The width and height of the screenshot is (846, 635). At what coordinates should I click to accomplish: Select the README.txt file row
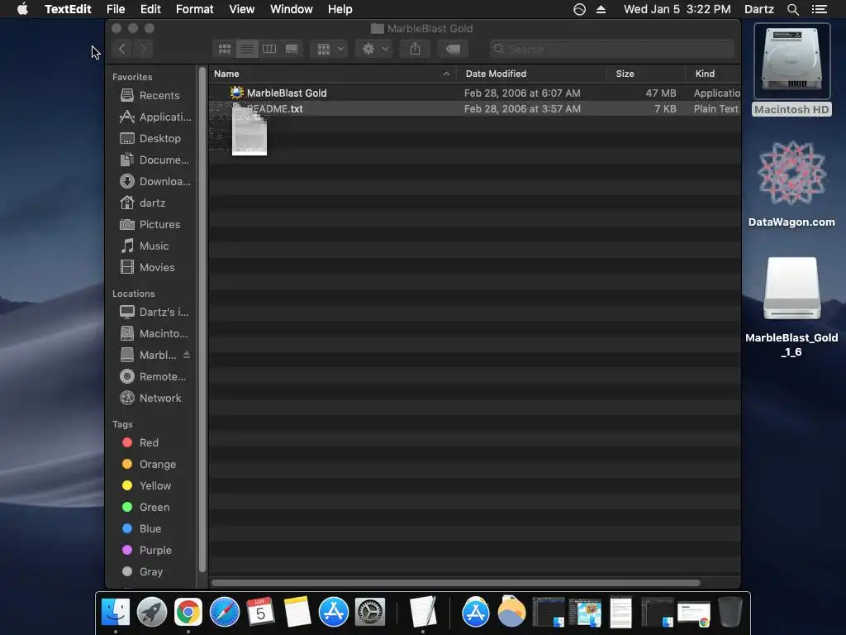click(475, 108)
